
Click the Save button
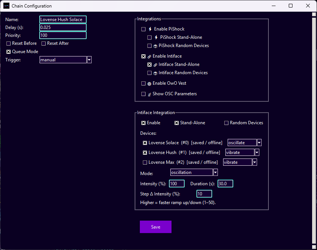click(156, 227)
